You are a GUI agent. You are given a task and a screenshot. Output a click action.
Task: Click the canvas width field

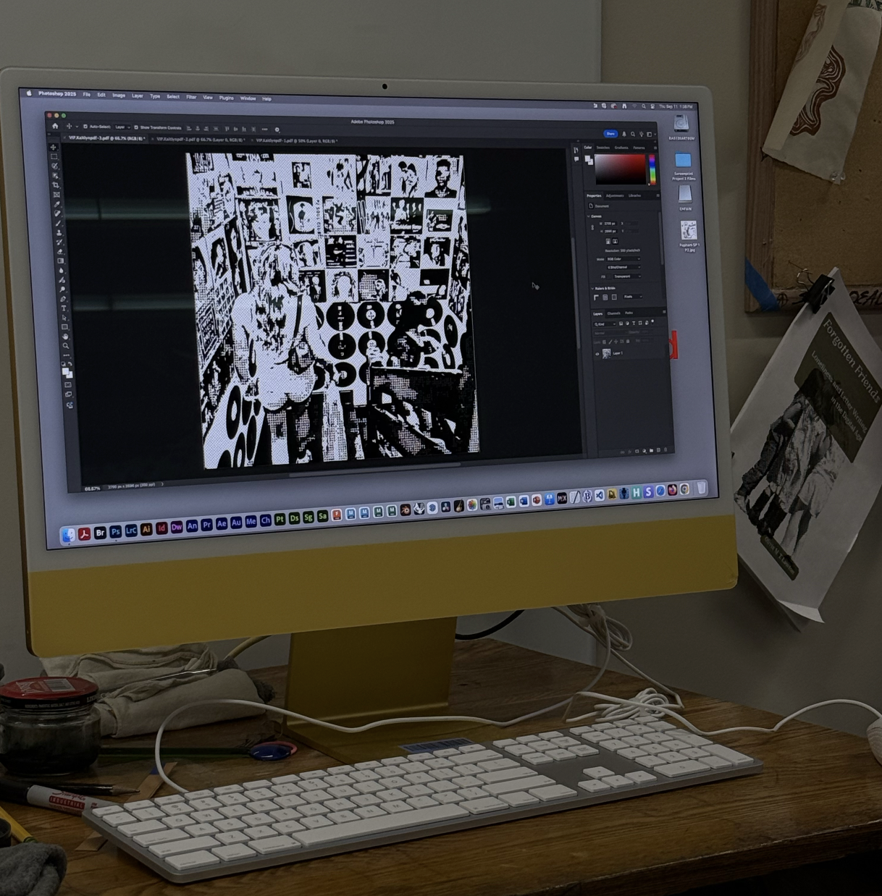[610, 224]
